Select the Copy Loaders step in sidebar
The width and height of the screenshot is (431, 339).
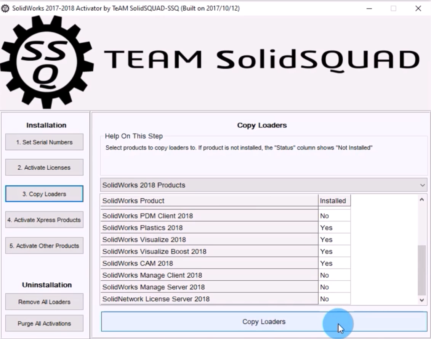click(44, 194)
